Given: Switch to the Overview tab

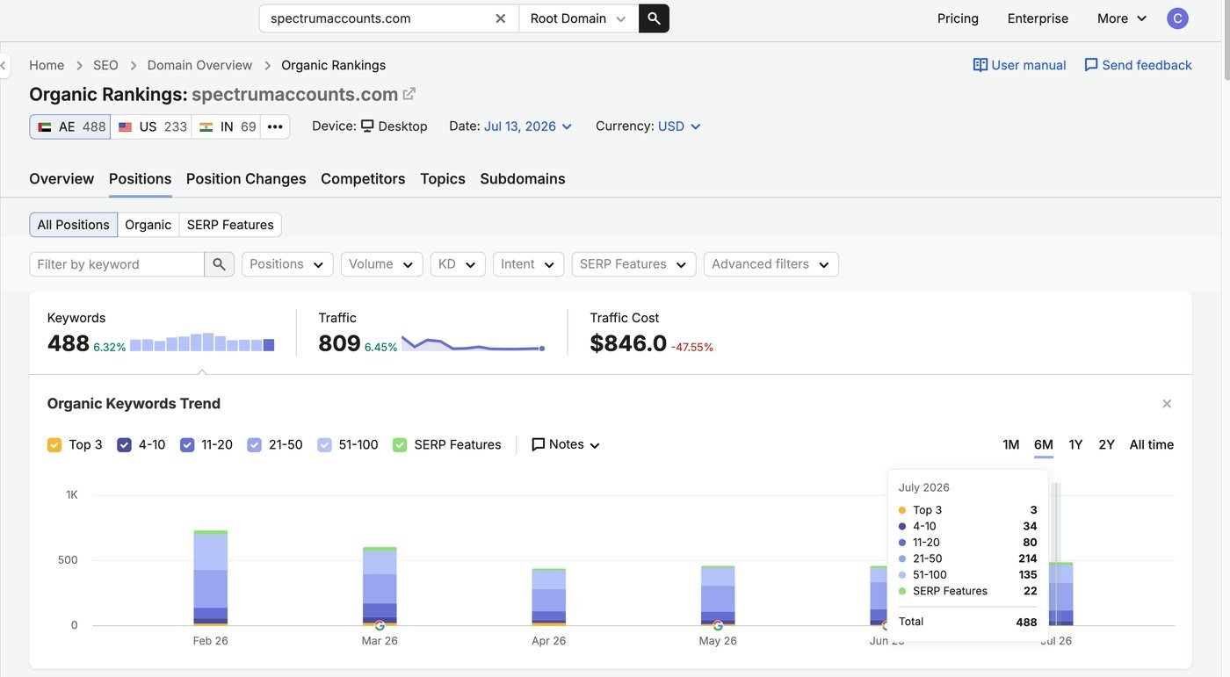Looking at the screenshot, I should [x=61, y=179].
